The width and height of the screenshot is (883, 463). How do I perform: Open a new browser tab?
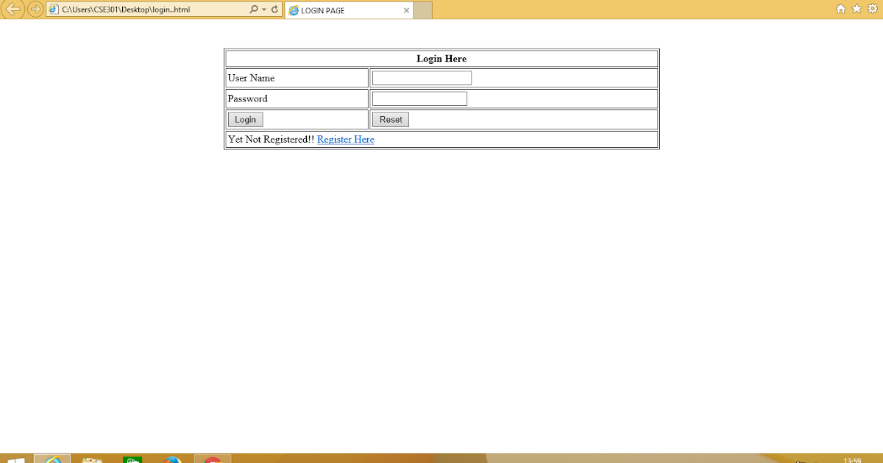click(x=422, y=10)
